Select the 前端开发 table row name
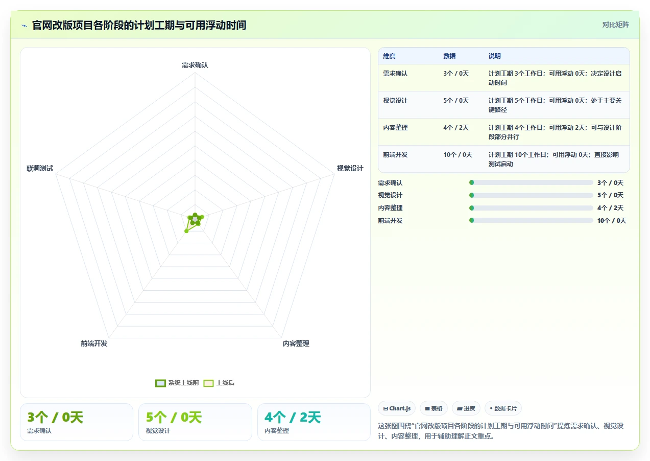Viewport: 650px width, 461px height. [395, 155]
